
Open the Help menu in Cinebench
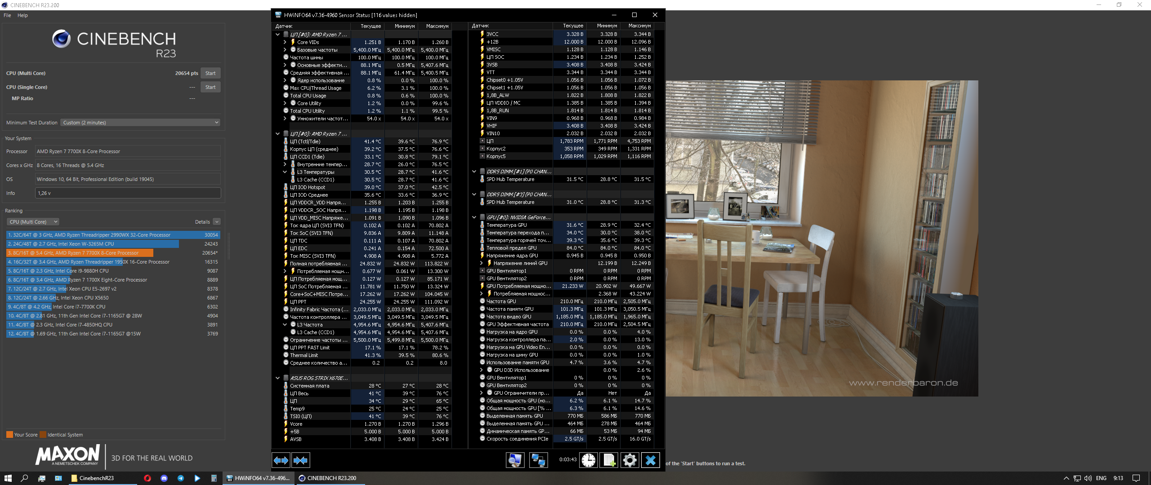pos(22,15)
